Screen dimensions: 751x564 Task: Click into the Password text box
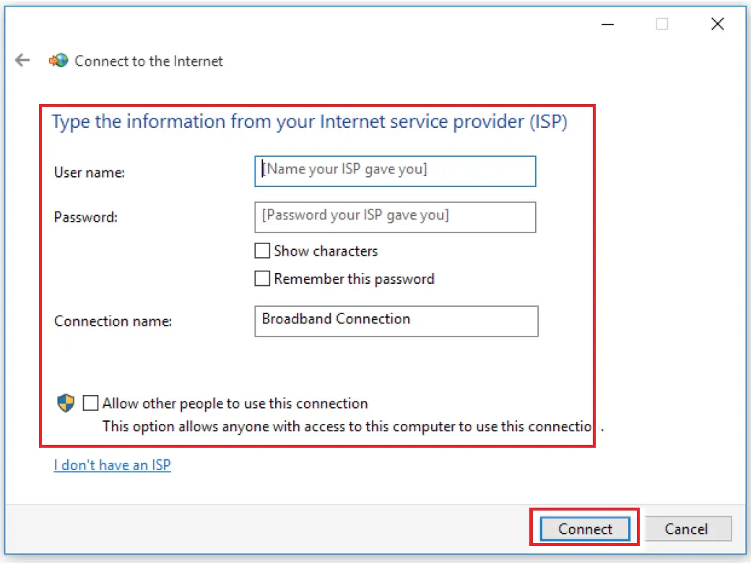[395, 217]
